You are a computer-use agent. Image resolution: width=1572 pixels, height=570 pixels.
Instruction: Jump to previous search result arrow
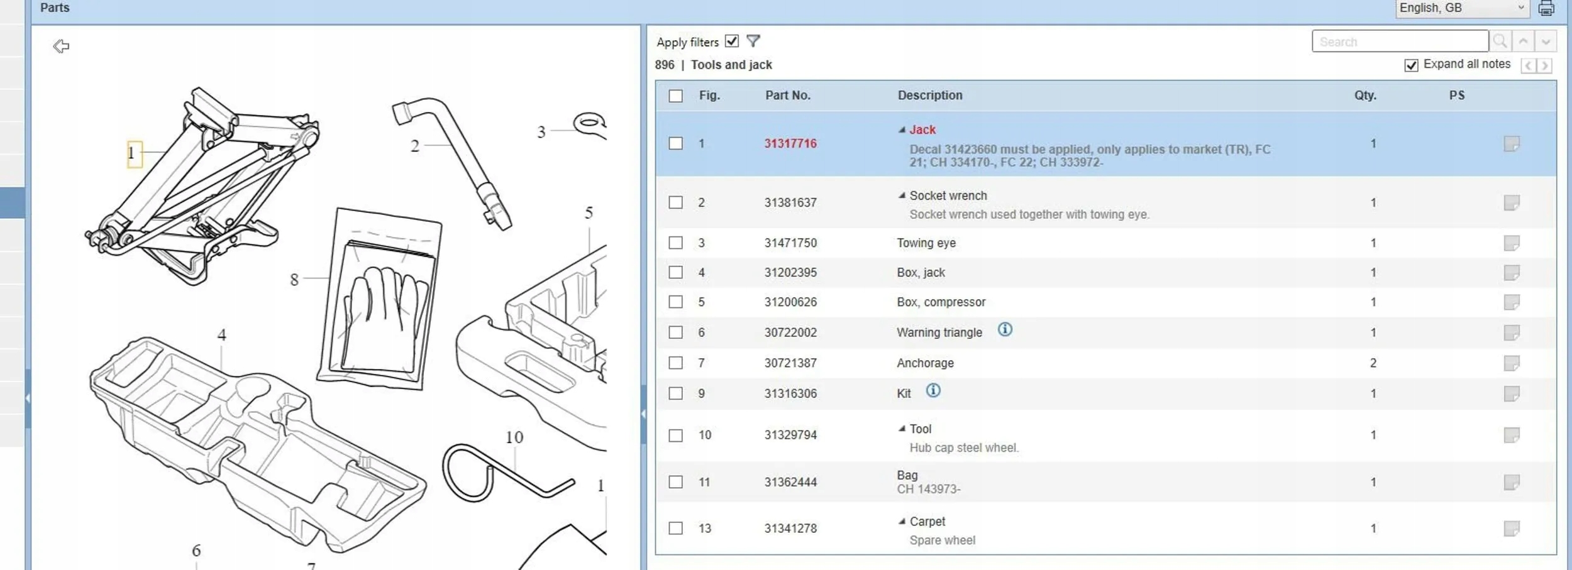point(1523,41)
